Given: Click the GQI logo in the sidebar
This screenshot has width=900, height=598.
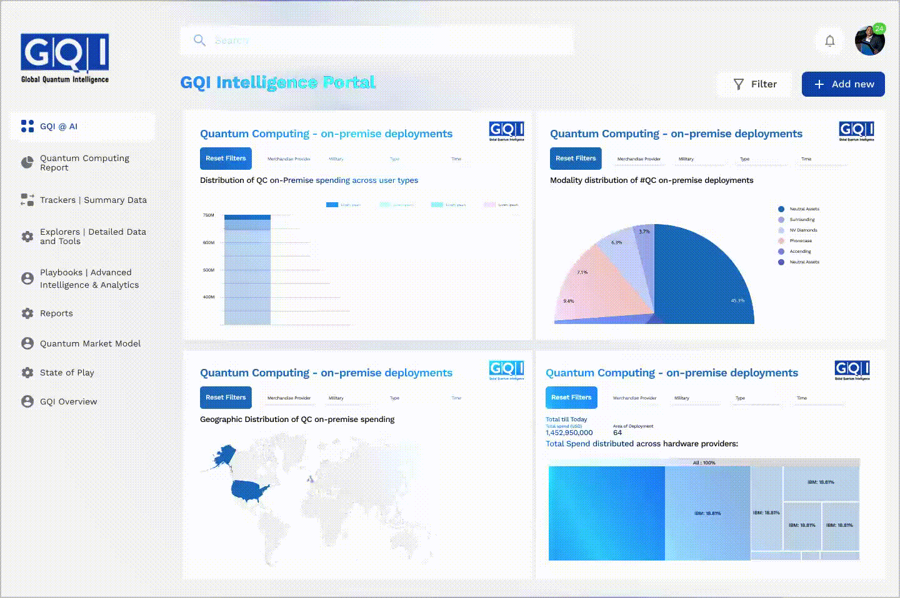Looking at the screenshot, I should click(x=65, y=58).
